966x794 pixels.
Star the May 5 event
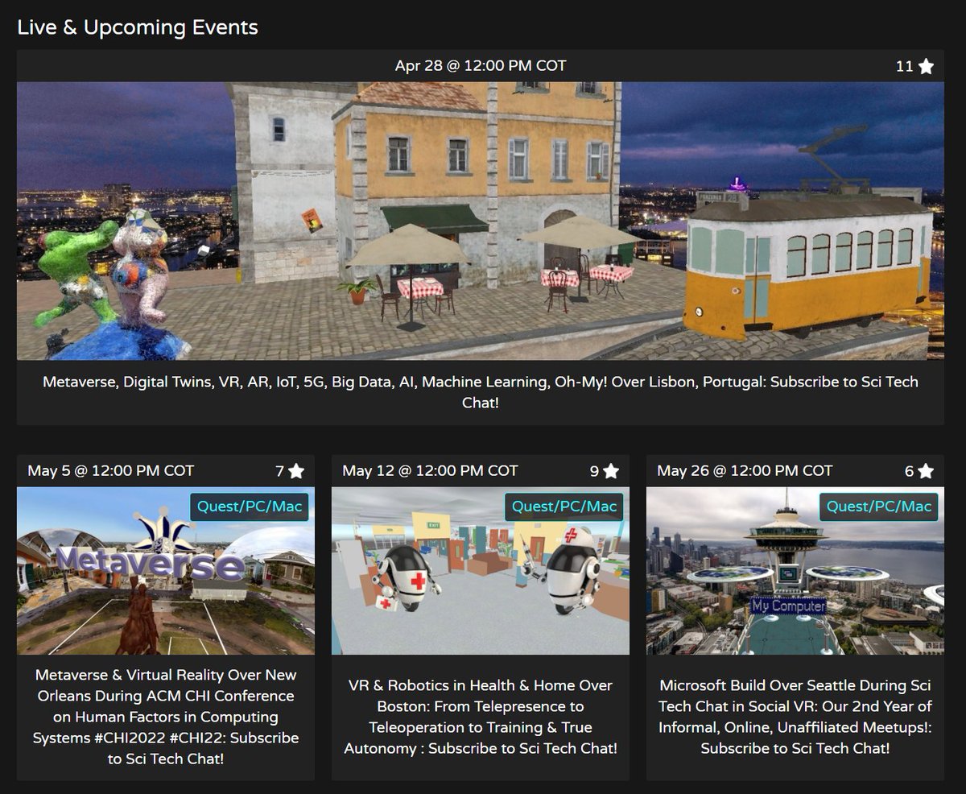296,470
